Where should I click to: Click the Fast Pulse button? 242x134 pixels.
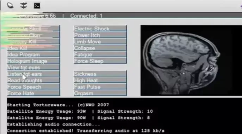click(100, 87)
